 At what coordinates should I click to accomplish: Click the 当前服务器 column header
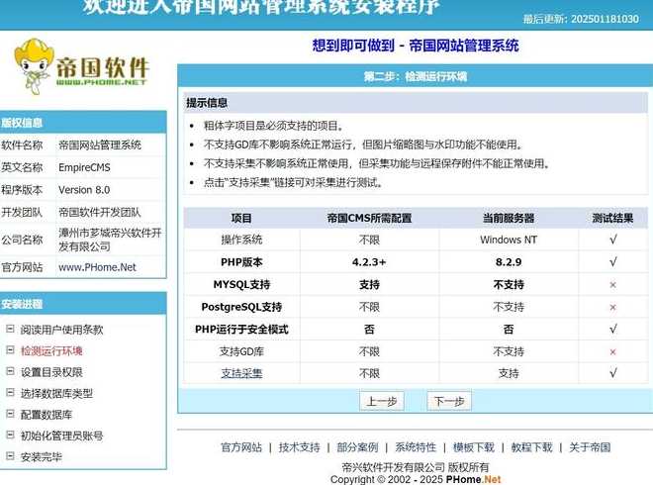click(x=509, y=218)
